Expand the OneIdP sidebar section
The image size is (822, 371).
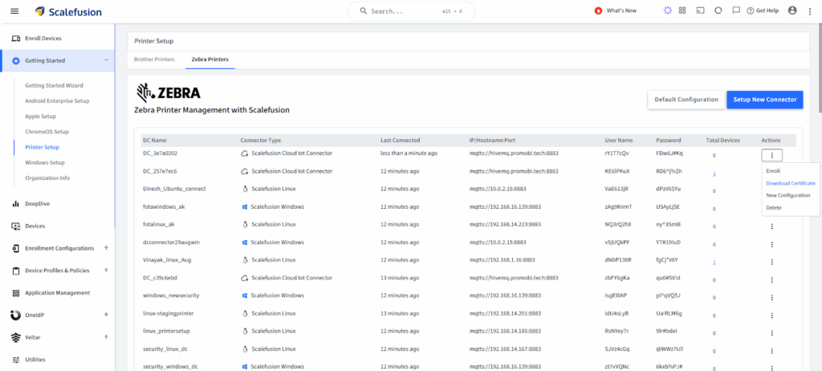pyautogui.click(x=106, y=315)
